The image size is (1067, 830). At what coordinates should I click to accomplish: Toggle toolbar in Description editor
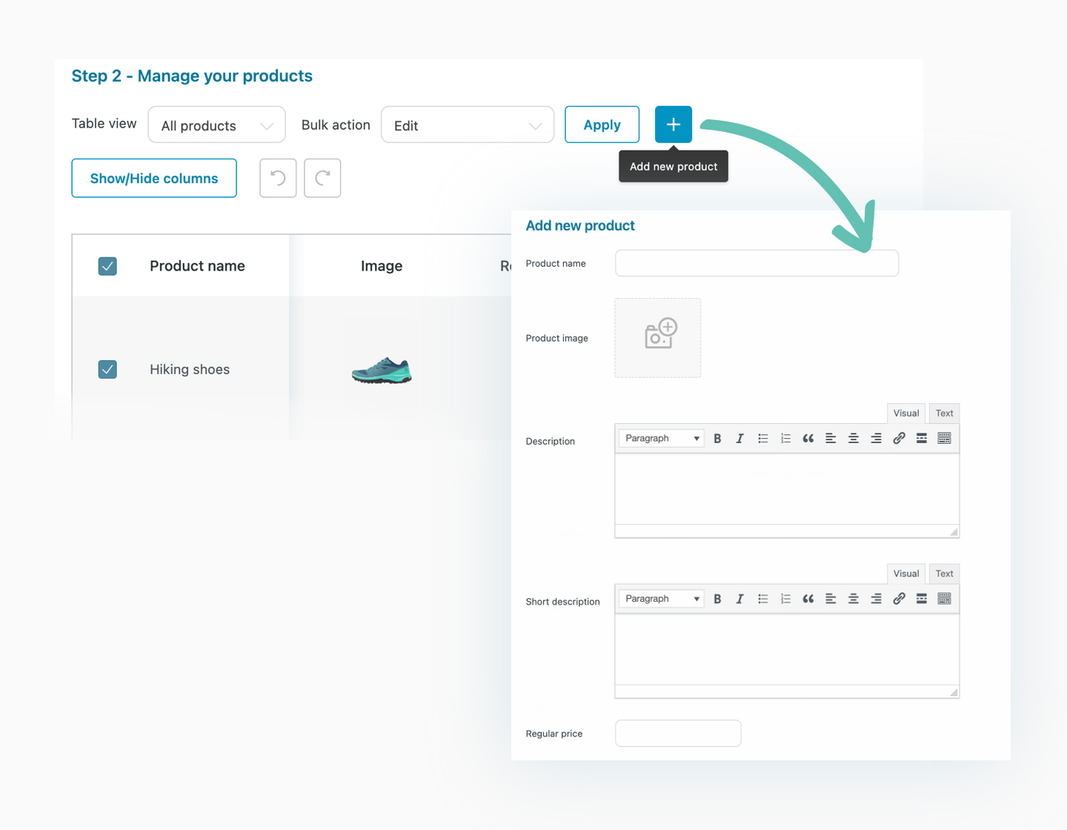[x=944, y=439]
